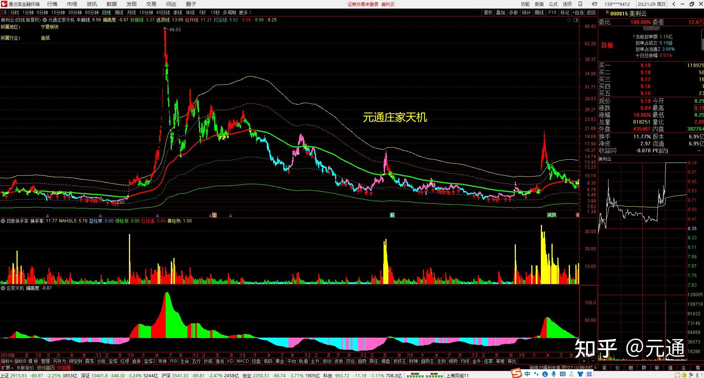Select the 多周期 multi-period view

(x=229, y=12)
